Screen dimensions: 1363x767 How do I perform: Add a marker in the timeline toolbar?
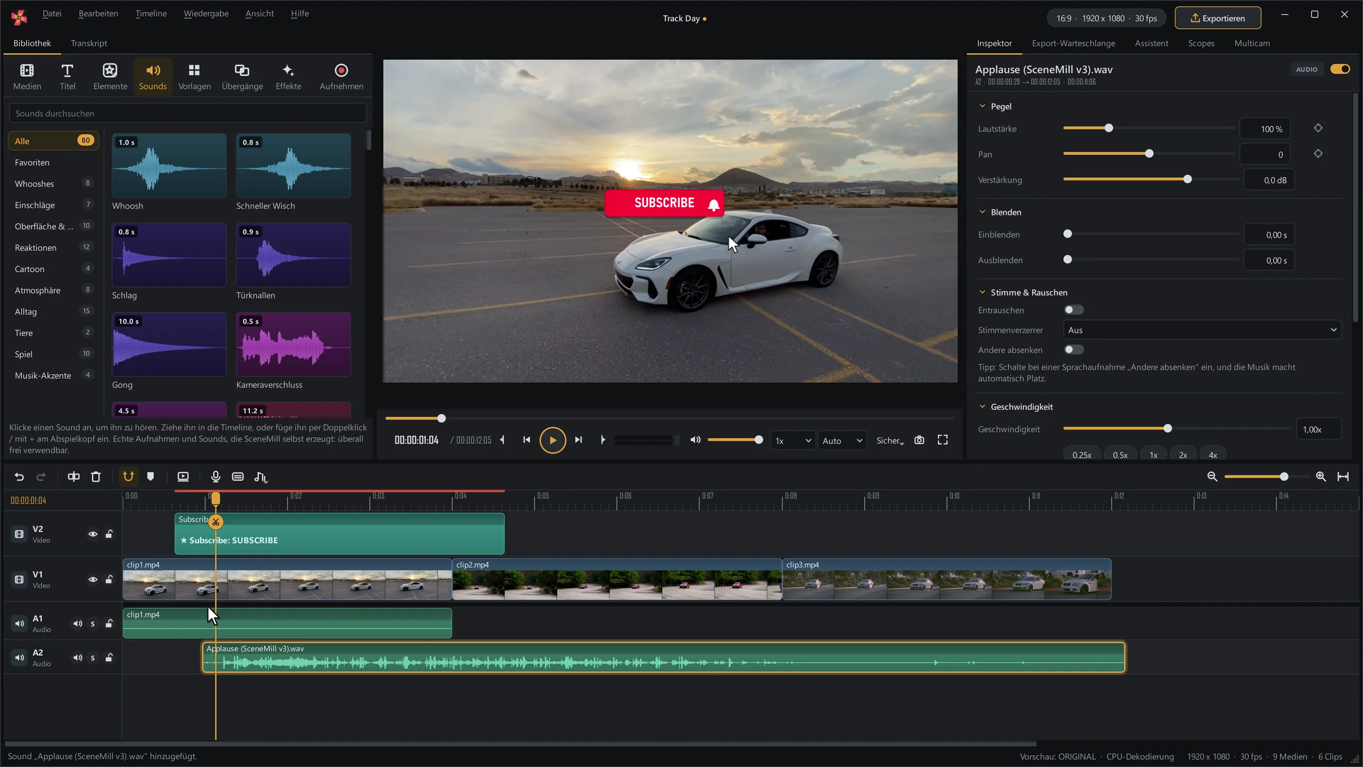(151, 477)
